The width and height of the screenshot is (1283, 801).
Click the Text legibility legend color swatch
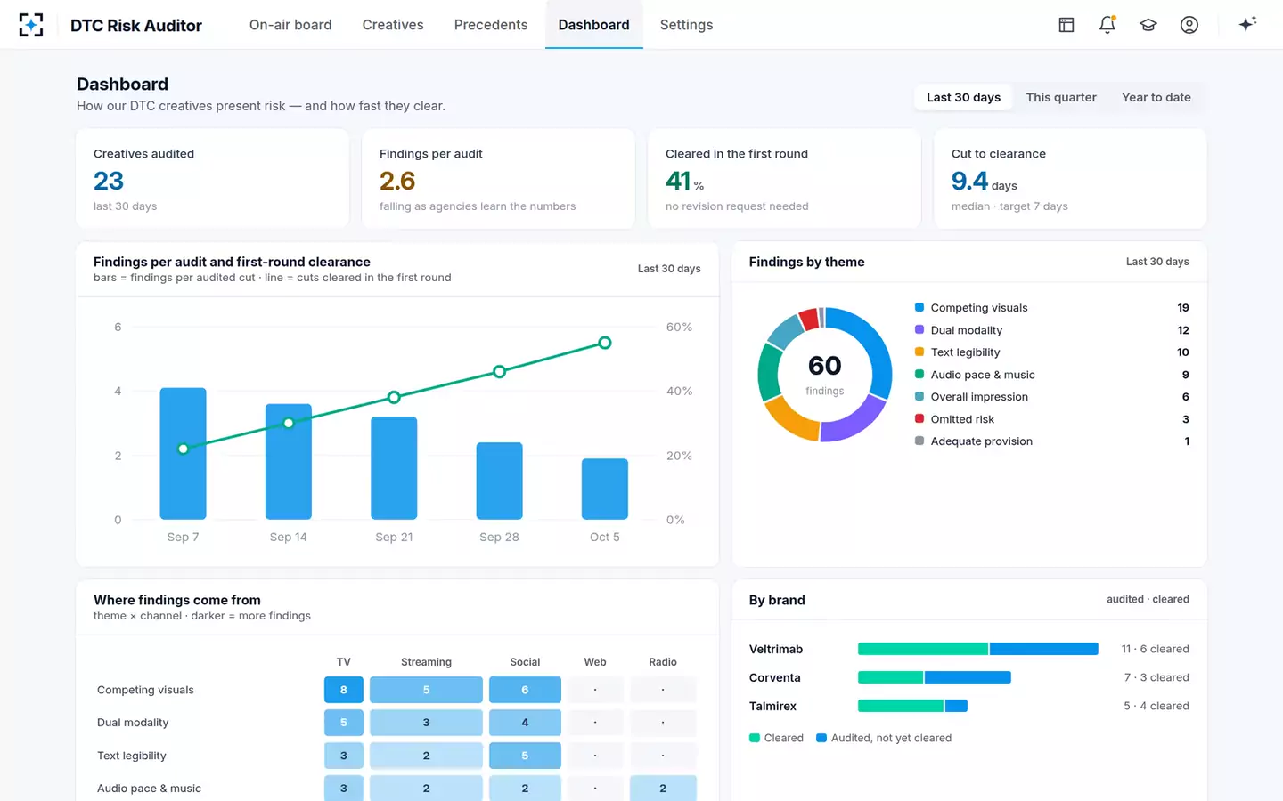pos(919,352)
